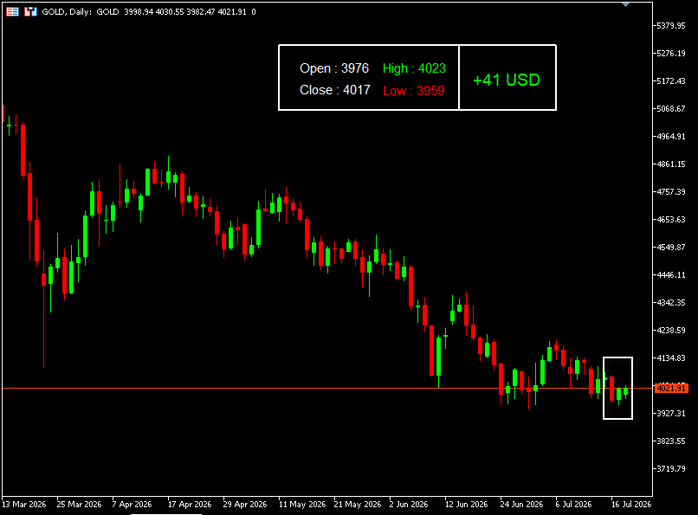Click the OHLC values 3998.94 4030.55 in the header
The height and width of the screenshot is (515, 698).
pos(153,12)
